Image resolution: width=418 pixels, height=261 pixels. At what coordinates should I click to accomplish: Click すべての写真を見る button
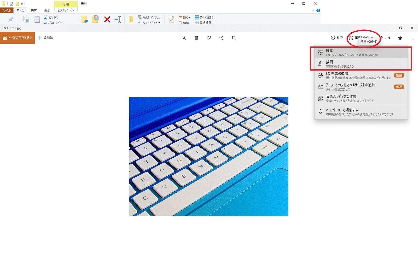pos(17,38)
